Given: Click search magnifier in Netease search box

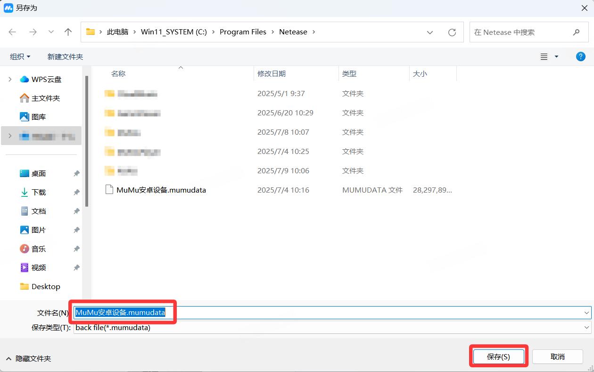Looking at the screenshot, I should pos(576,32).
